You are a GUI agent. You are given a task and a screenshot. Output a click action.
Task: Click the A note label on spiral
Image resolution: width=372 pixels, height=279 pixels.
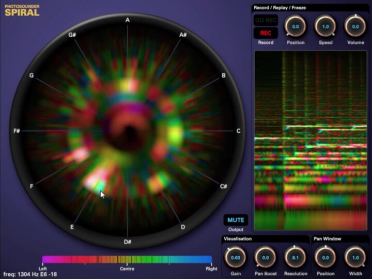(127, 20)
